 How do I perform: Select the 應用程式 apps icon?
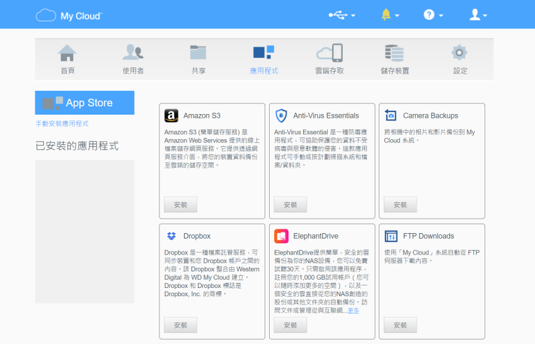(264, 52)
